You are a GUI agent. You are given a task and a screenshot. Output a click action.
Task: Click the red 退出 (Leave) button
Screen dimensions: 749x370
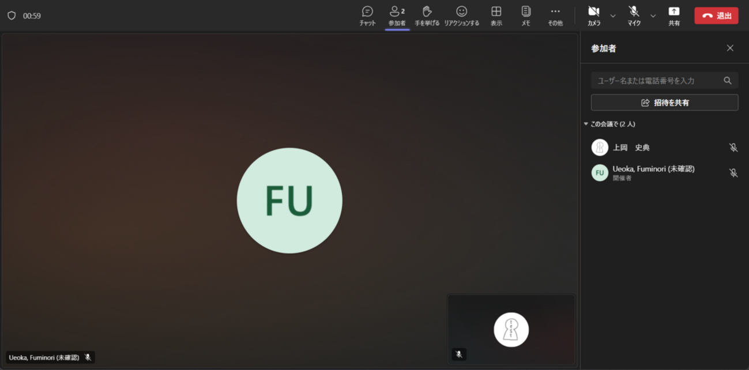point(716,16)
